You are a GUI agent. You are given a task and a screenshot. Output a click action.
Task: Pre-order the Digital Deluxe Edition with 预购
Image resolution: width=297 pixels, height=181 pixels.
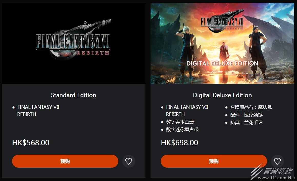tap(214, 161)
